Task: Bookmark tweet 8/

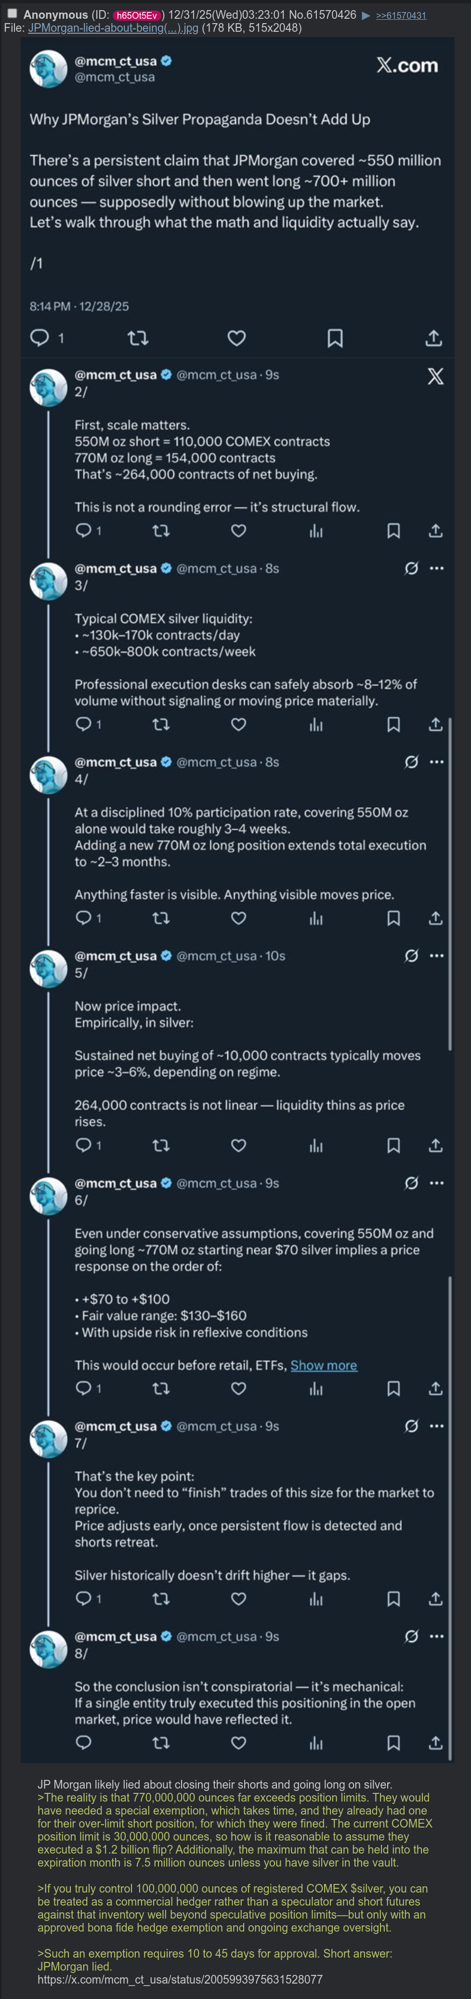Action: [x=393, y=1742]
